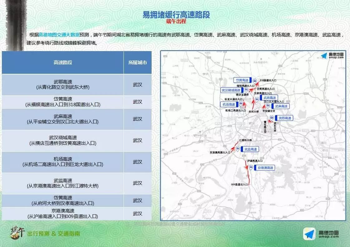The height and width of the screenshot is (247, 350).
Task: Click the 易拥堵缓行高速路段 page title
Action: point(176,15)
